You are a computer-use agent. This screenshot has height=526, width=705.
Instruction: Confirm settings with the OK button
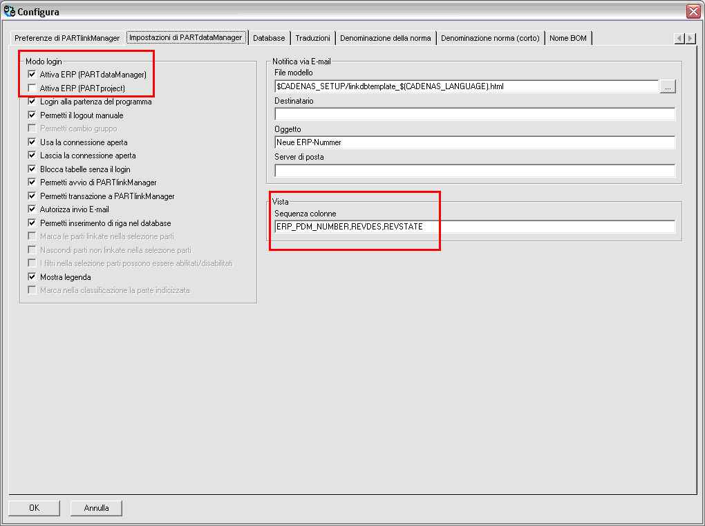tap(34, 508)
